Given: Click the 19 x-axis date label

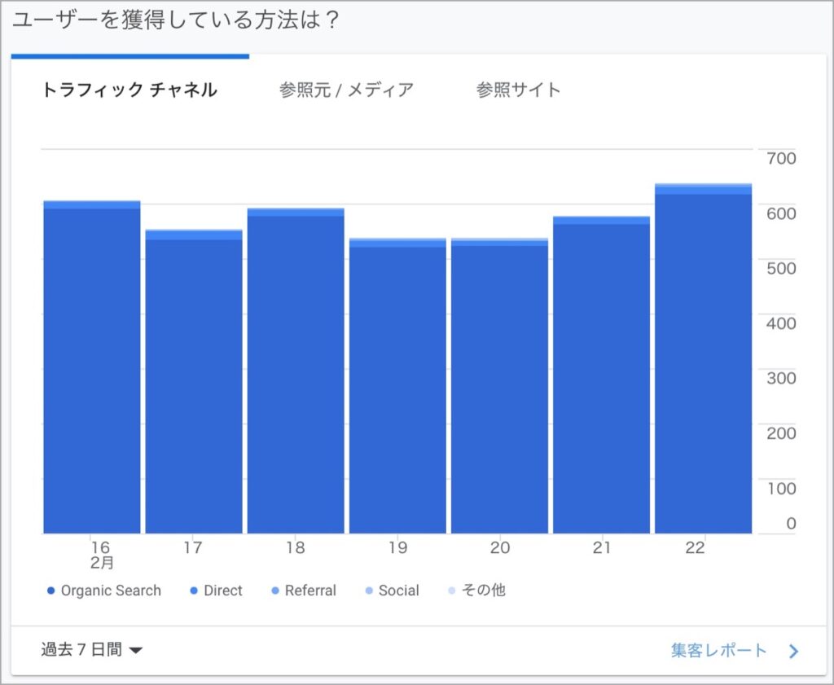Looking at the screenshot, I should point(397,548).
